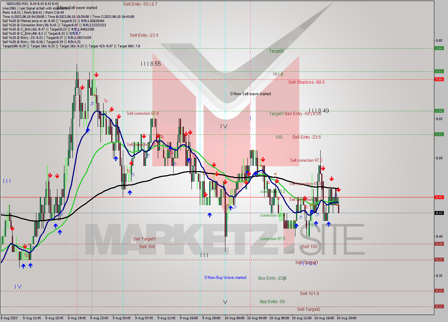Click the '10 Aug 16:00' time label
This screenshot has height=322, width=448.
coord(324,318)
